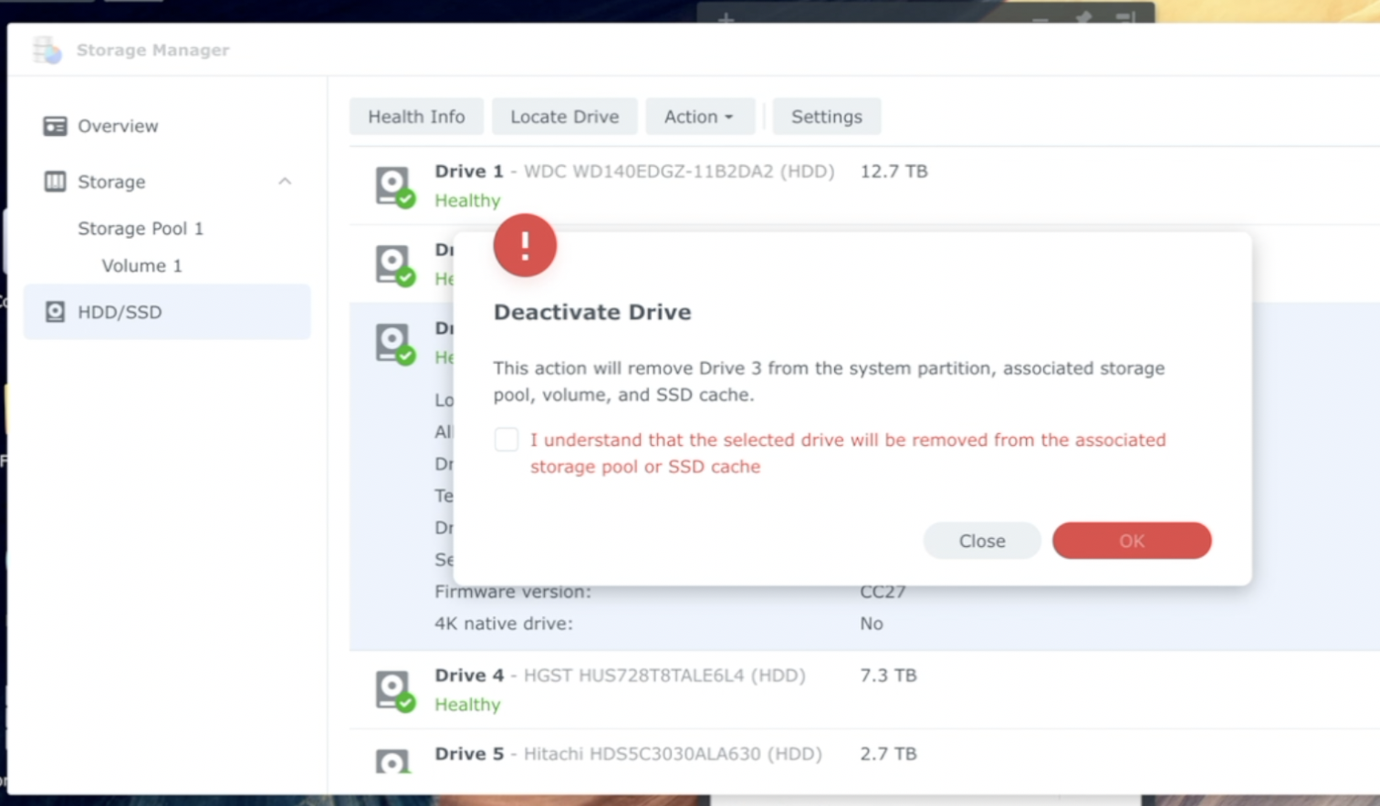The width and height of the screenshot is (1380, 806).
Task: Click the Overview sidebar icon
Action: (55, 126)
